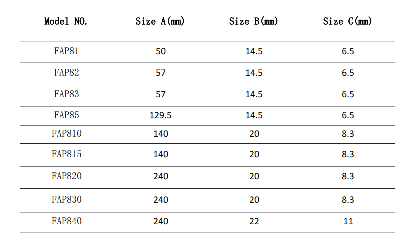The height and width of the screenshot is (251, 416).
Task: Click the FAP83 model cell
Action: coord(67,94)
